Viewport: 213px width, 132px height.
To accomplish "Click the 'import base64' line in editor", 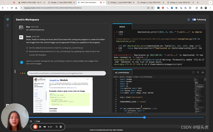I will point(126,81).
